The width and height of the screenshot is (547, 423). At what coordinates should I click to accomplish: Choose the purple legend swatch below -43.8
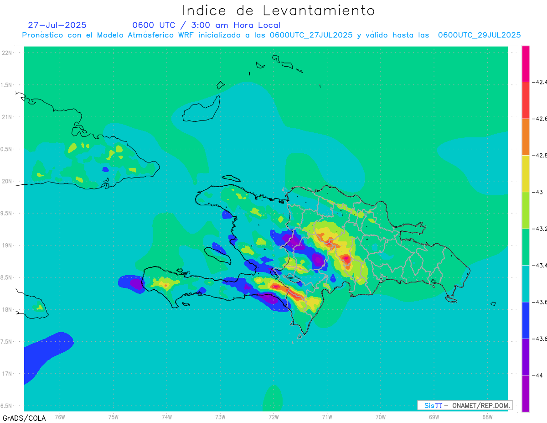click(526, 357)
